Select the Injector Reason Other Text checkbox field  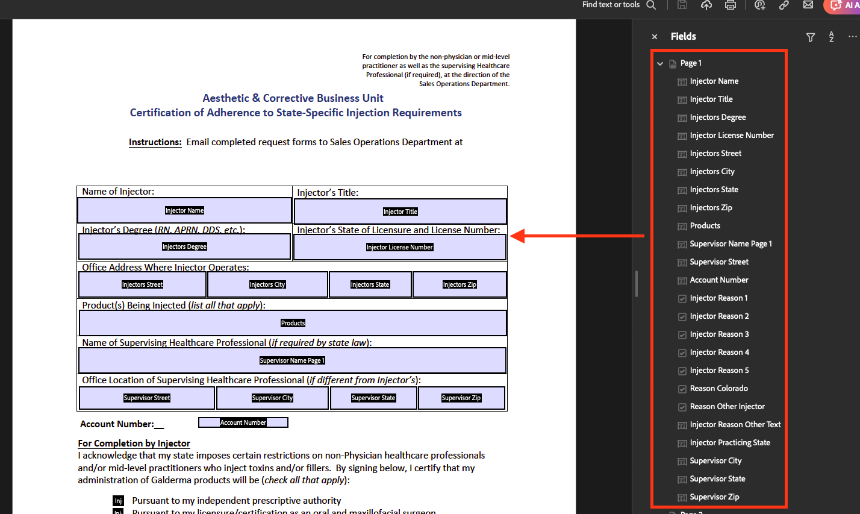(x=735, y=424)
